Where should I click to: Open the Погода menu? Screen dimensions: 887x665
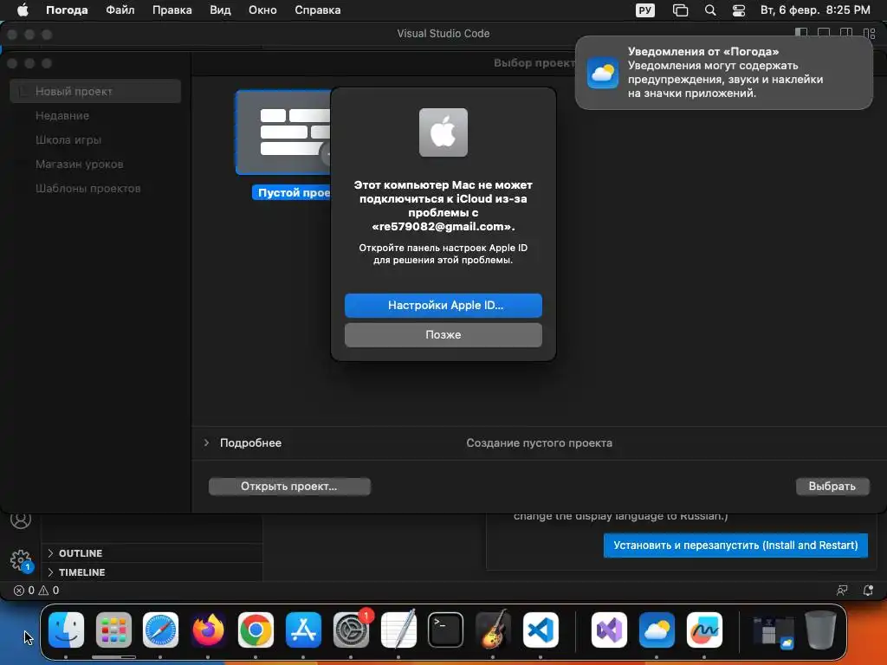coord(67,10)
